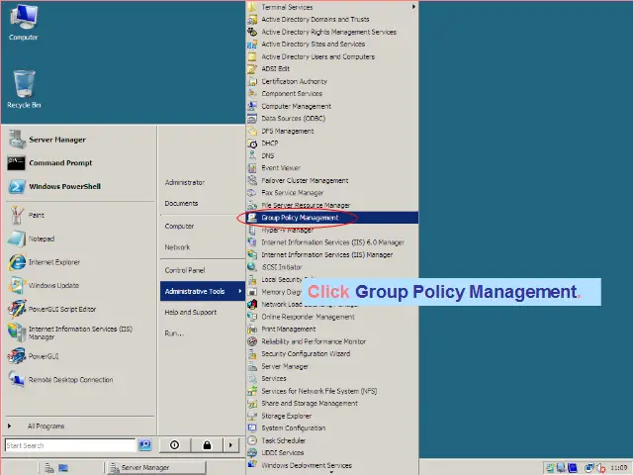Open Active Directory Domains and Trusts
Image resolution: width=633 pixels, height=475 pixels.
[332, 20]
